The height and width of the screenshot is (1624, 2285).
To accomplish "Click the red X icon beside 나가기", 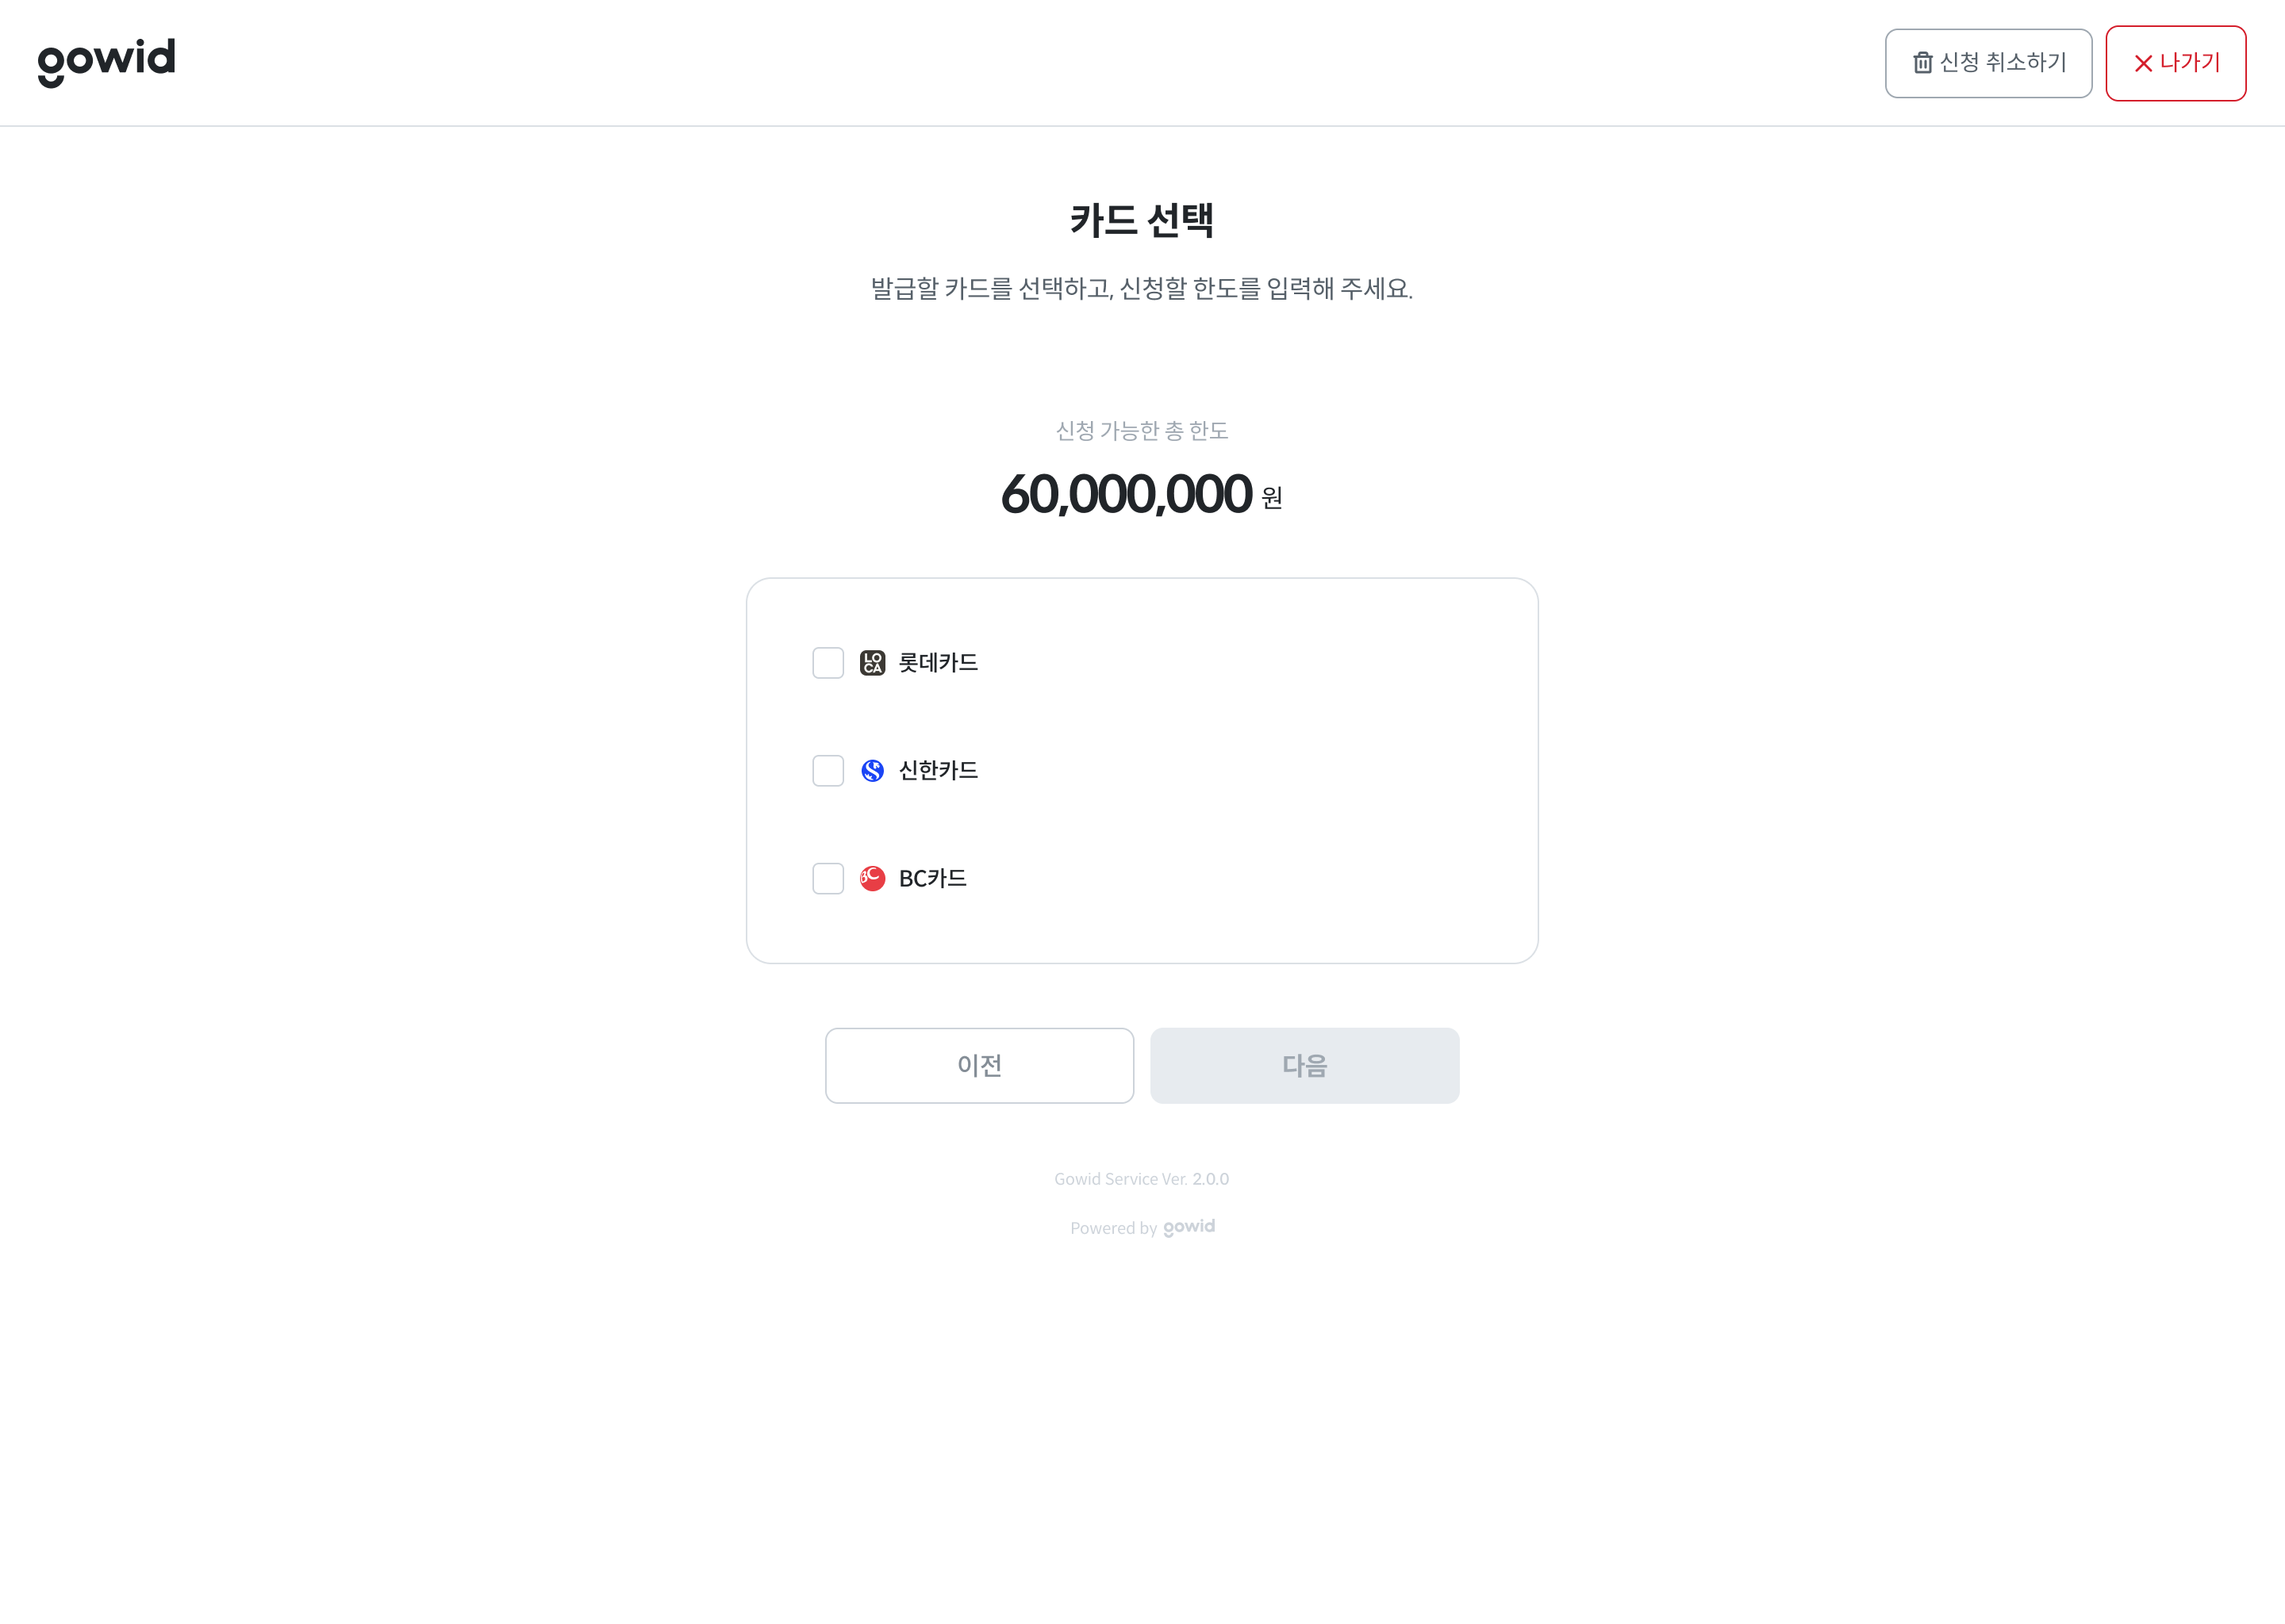I will 2143,64.
